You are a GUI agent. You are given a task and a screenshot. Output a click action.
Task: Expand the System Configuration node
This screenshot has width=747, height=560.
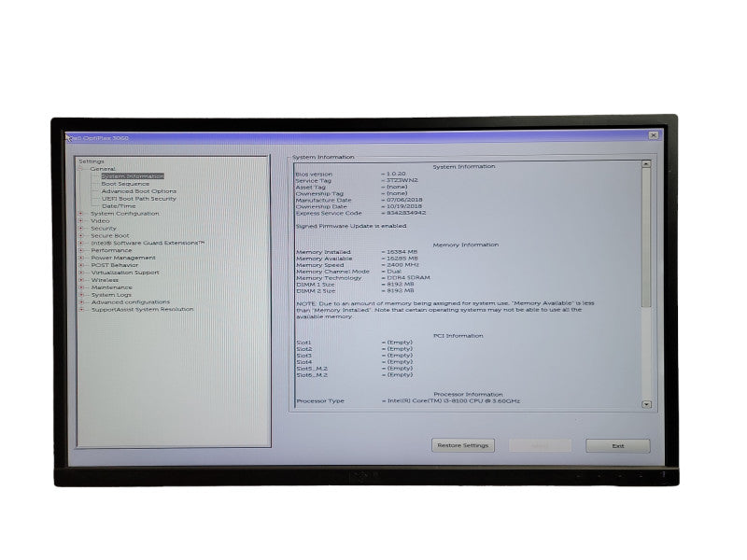pos(81,214)
